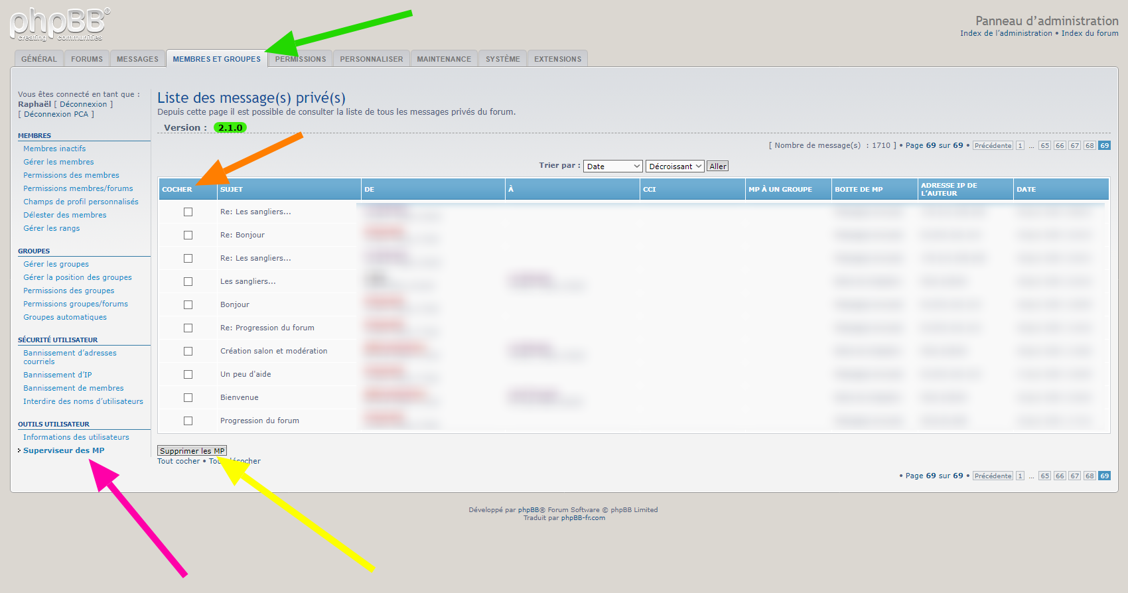Open "Index du forum" header link
This screenshot has width=1128, height=593.
tap(1090, 33)
